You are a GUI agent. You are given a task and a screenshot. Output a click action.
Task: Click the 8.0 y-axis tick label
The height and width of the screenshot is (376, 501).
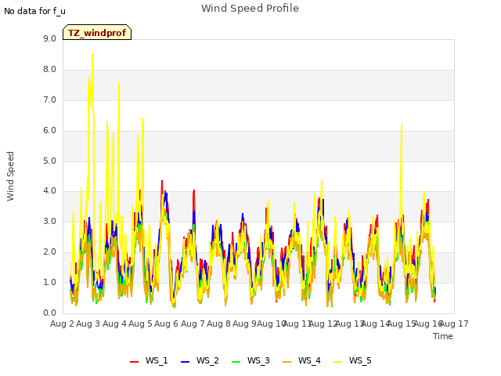pos(49,70)
